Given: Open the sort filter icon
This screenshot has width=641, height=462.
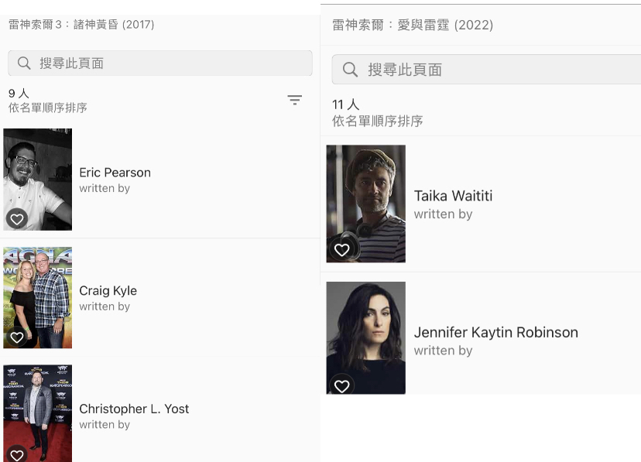Looking at the screenshot, I should (x=294, y=100).
